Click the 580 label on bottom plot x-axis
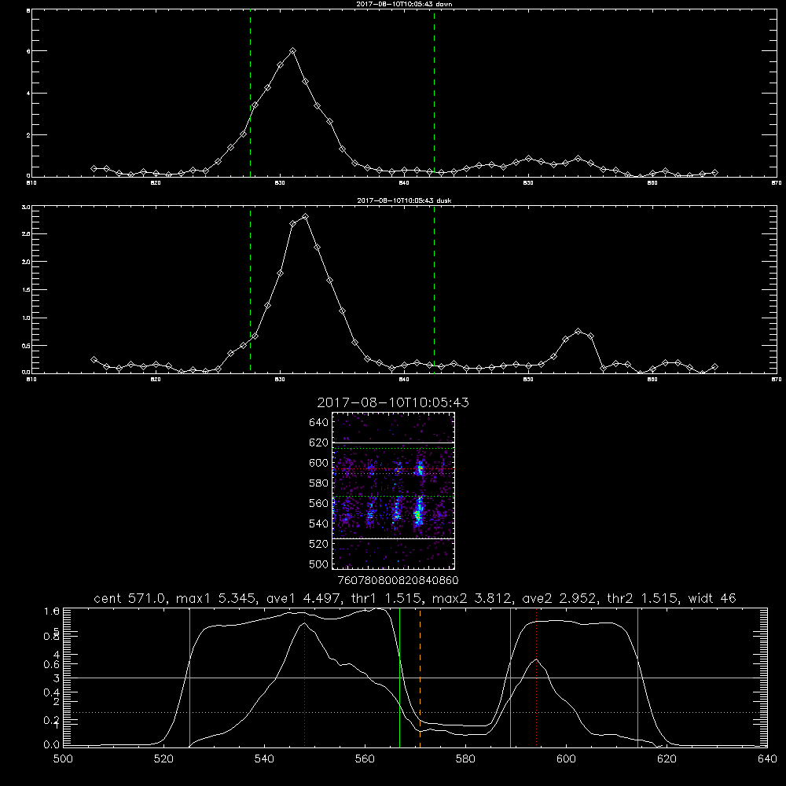This screenshot has height=786, width=786. click(465, 759)
